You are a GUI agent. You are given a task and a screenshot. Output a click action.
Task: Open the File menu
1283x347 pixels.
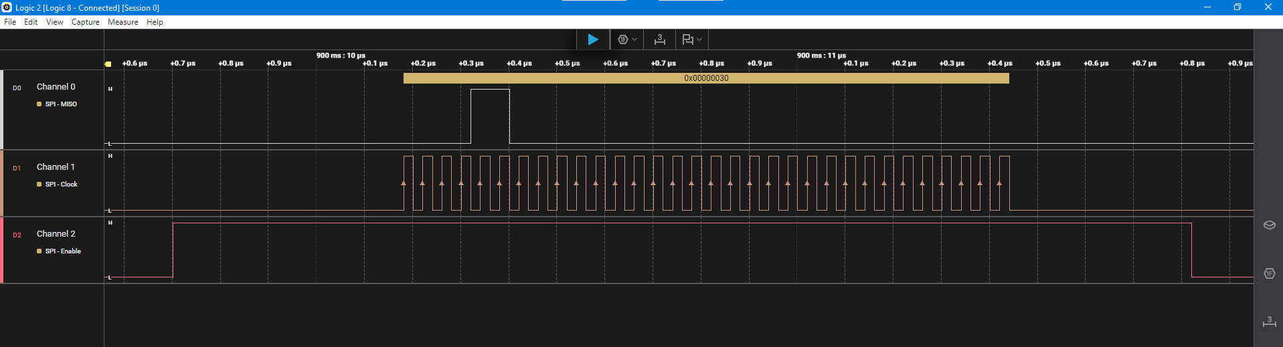click(x=10, y=22)
